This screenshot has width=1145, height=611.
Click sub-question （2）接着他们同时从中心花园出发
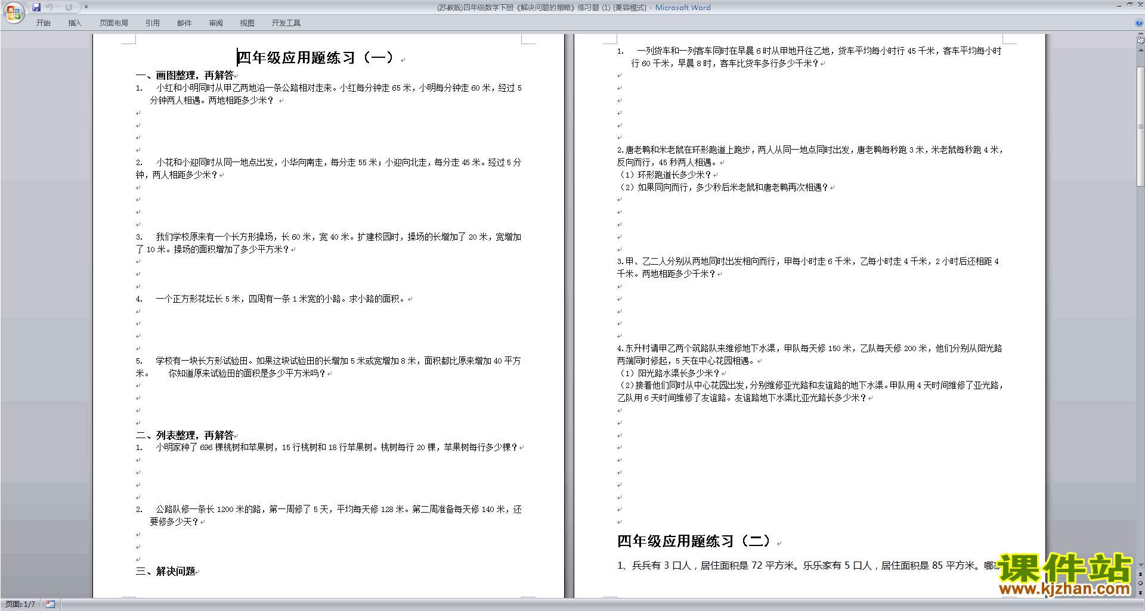tap(811, 392)
